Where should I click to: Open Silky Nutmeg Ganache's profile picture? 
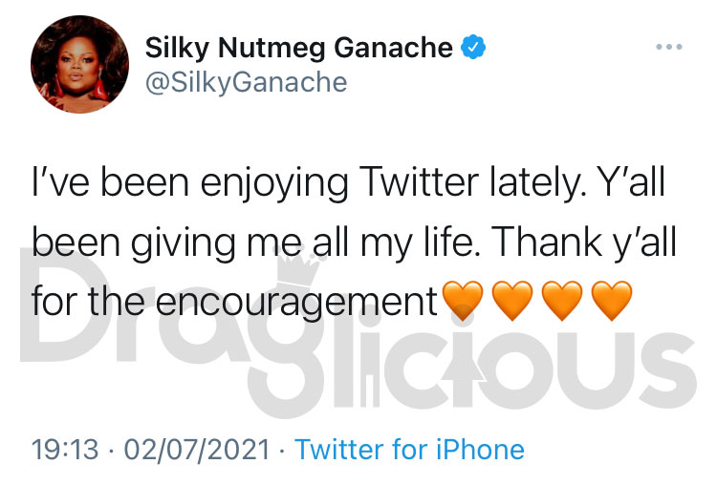click(79, 64)
